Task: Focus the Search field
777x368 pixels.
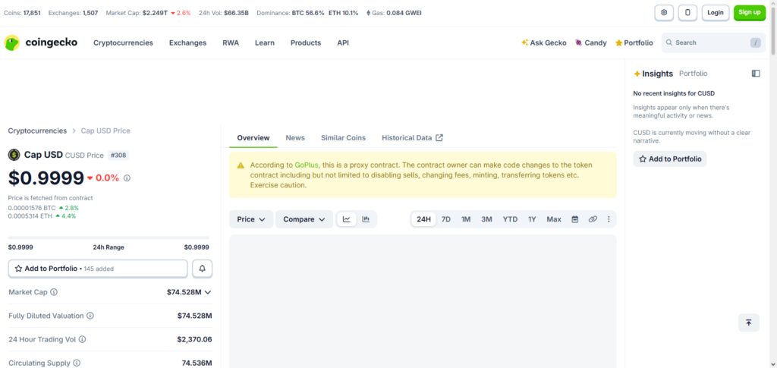Action: tap(713, 42)
